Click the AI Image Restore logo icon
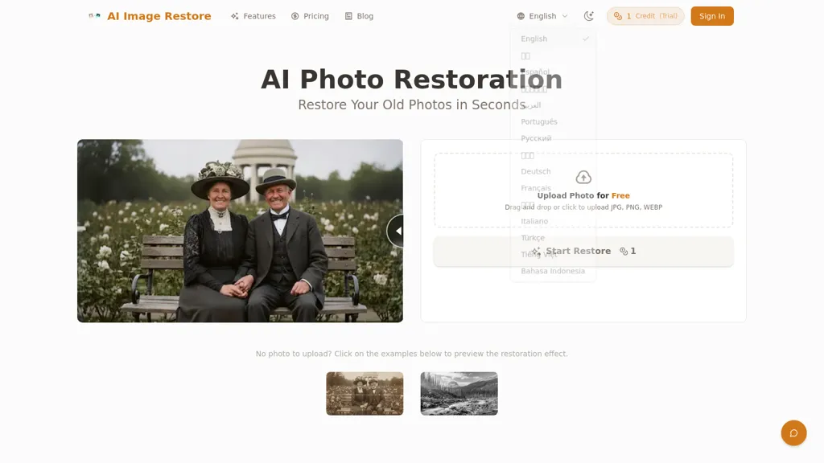Screen dimensions: 824x463 (95, 16)
